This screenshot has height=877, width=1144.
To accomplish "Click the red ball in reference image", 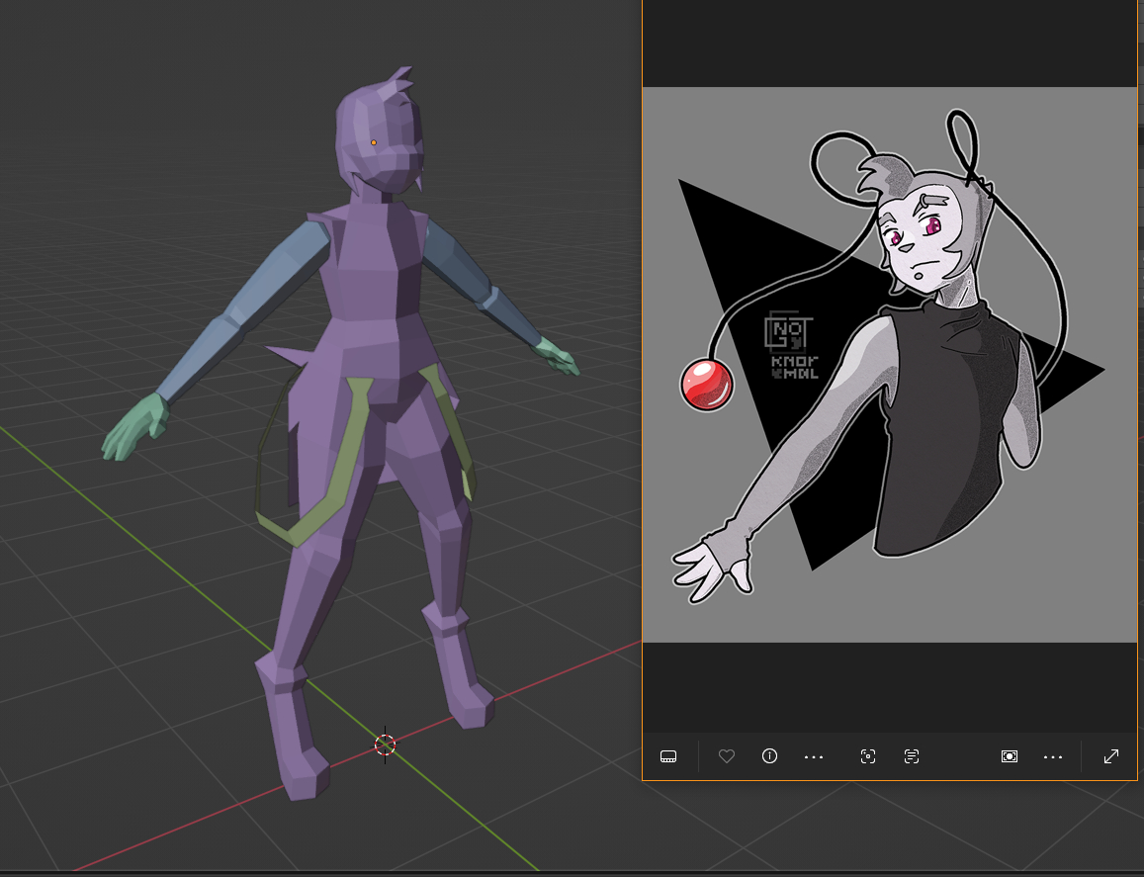I will 707,384.
